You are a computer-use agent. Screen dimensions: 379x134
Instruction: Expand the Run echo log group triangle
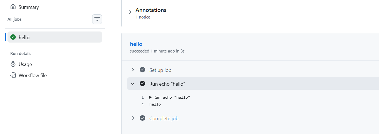click(x=150, y=97)
